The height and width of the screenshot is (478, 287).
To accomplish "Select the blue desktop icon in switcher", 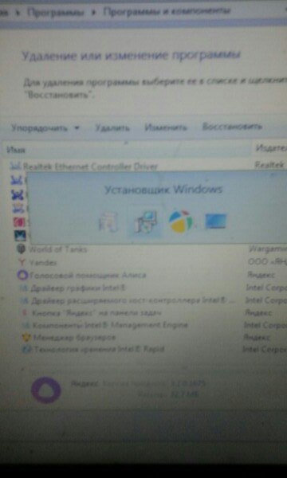I will click(216, 221).
